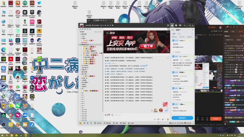Open the gamepad icon in YY title bar
This screenshot has height=137, width=244.
click(x=180, y=25)
